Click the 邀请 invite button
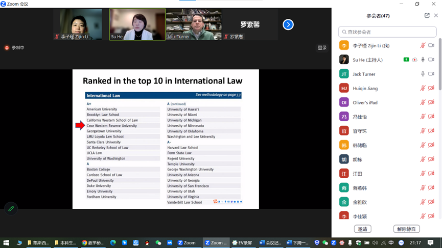Image resolution: width=442 pixels, height=248 pixels. (362, 229)
